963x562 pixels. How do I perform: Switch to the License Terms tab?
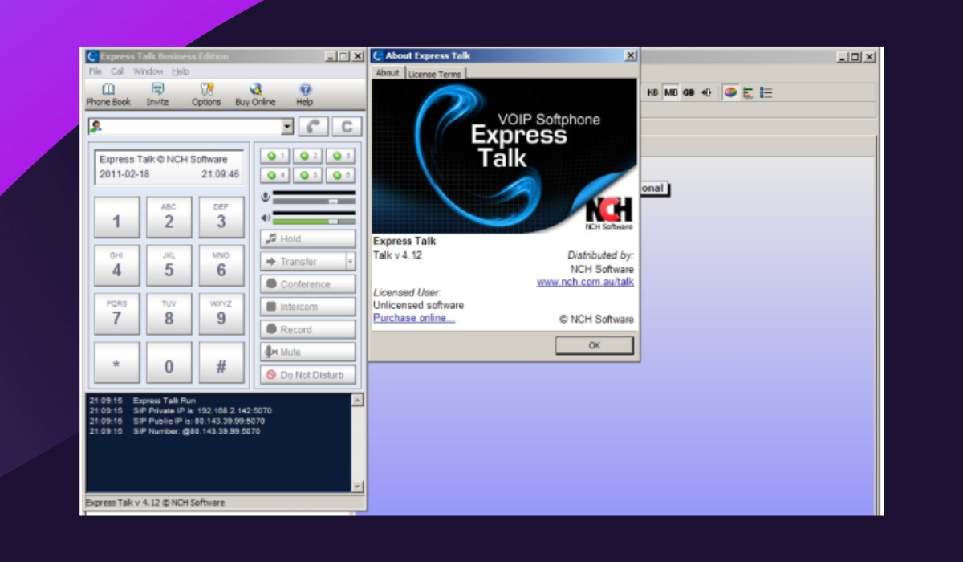click(434, 74)
